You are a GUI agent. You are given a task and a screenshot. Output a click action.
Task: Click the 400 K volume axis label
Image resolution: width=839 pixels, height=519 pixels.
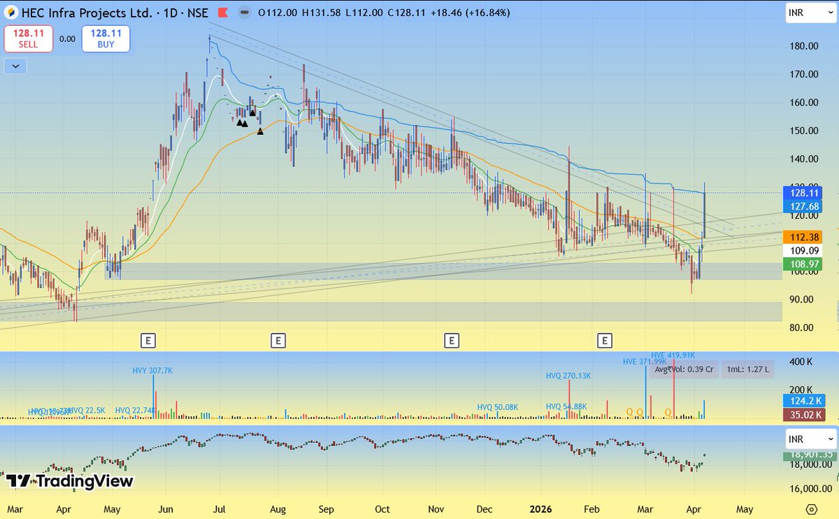[800, 363]
